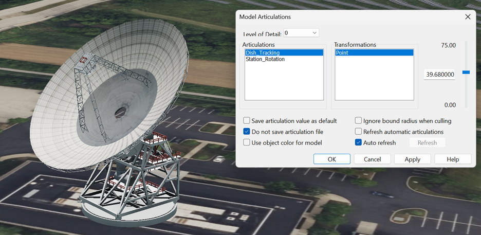The width and height of the screenshot is (481, 235).
Task: Open the Level of Detail dropdown
Action: 301,33
